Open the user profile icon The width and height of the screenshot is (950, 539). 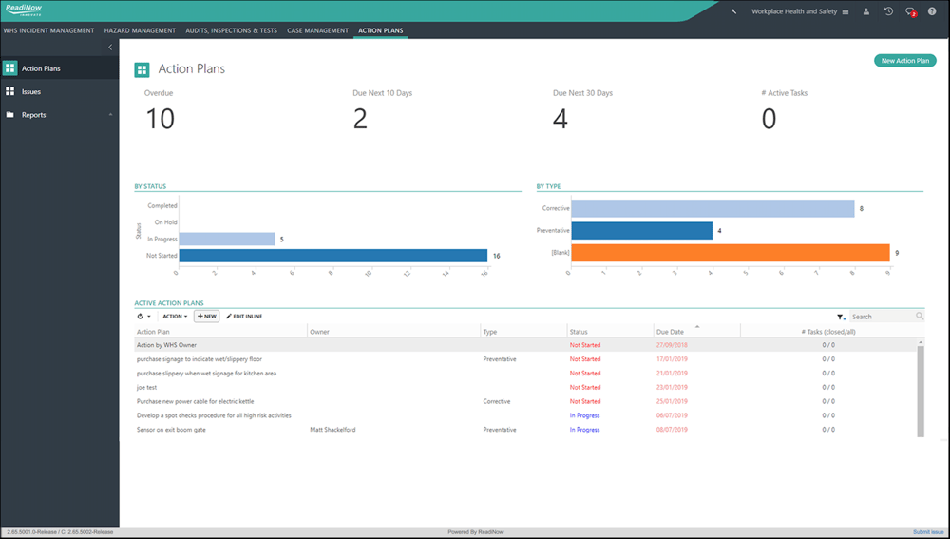point(866,11)
